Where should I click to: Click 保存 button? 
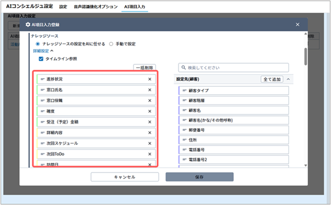(x=200, y=177)
